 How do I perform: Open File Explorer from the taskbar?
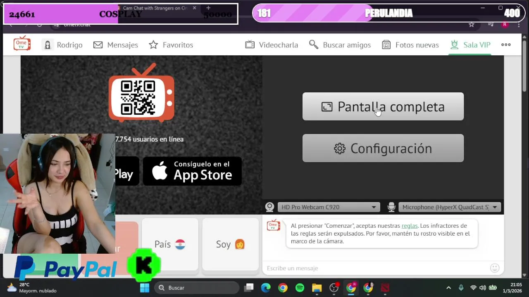click(x=317, y=288)
